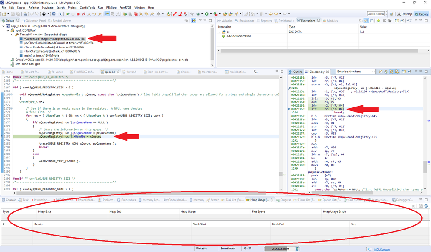The height and width of the screenshot is (252, 431).
Task: Switch to the Console tab
Action: tap(9, 200)
